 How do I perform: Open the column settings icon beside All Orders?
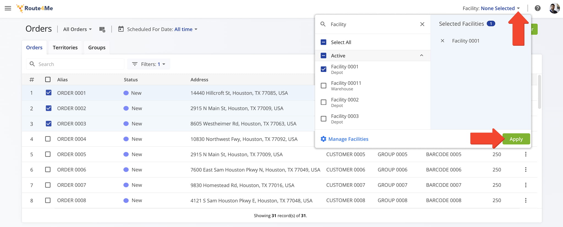(x=102, y=29)
